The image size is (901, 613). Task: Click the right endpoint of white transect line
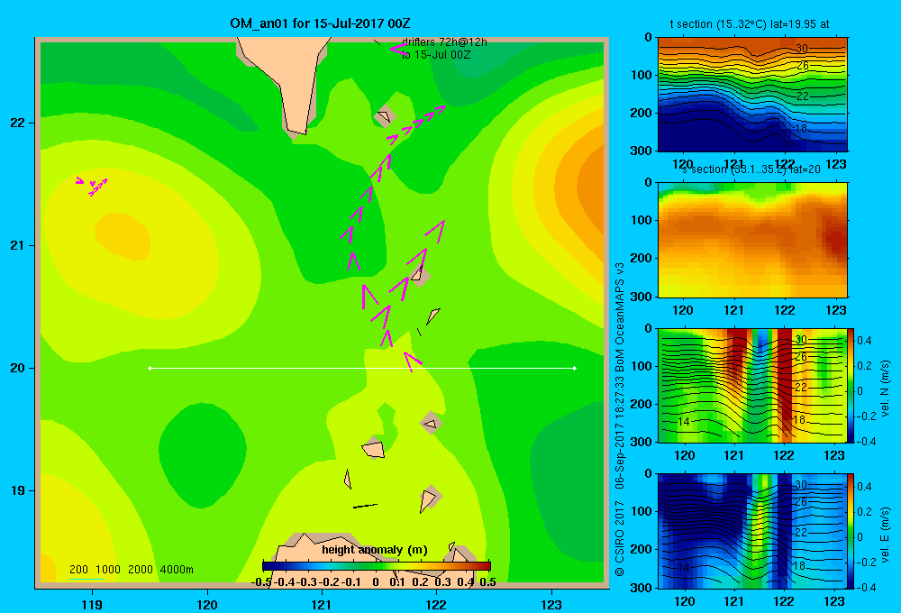point(575,368)
